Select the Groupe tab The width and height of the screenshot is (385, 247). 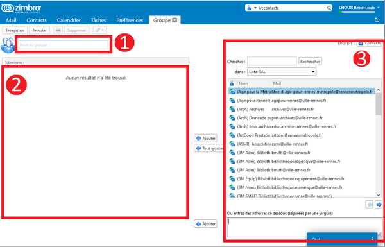point(162,20)
